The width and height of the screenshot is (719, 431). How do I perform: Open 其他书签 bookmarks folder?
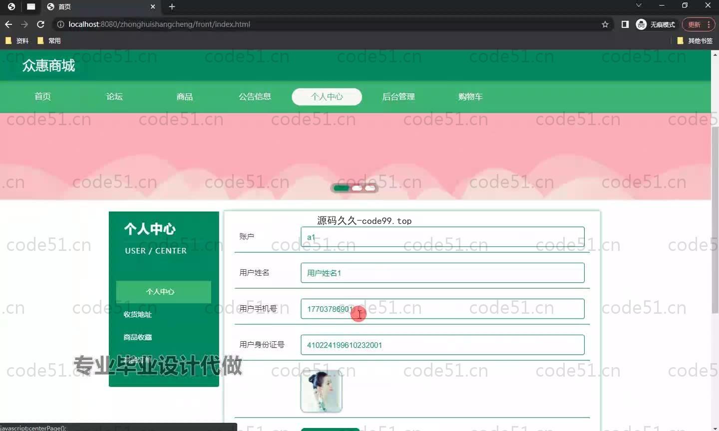695,40
